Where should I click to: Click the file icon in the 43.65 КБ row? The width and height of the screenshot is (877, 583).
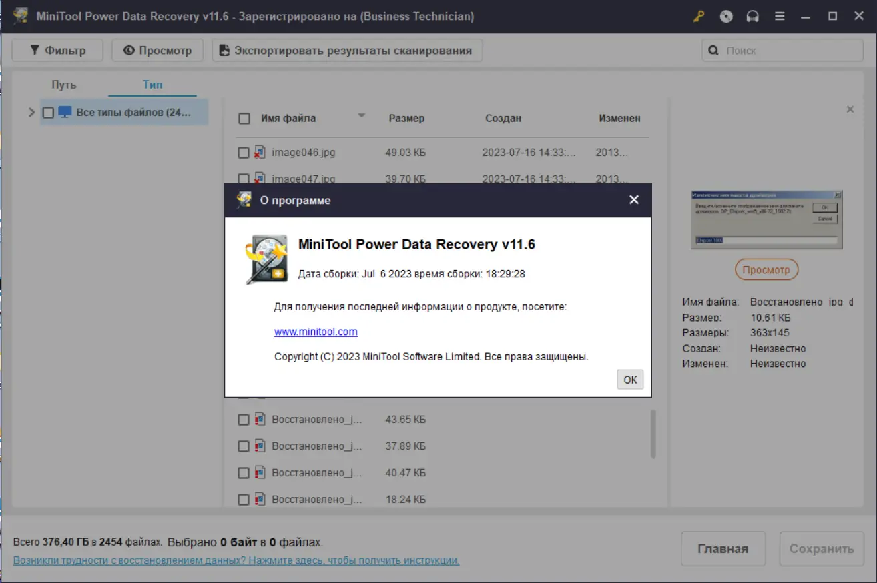(260, 420)
